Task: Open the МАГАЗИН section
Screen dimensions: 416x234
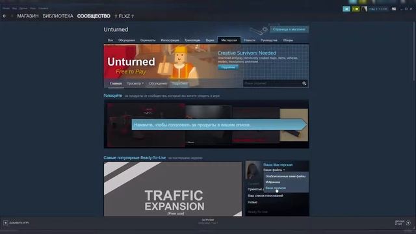Action: point(28,16)
